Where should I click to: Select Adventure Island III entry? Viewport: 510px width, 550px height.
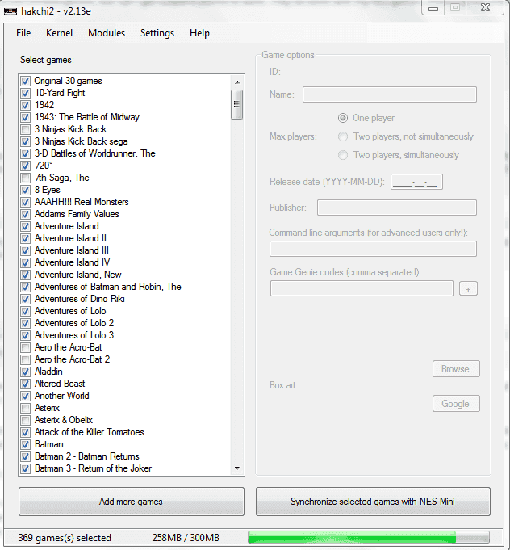pos(72,250)
